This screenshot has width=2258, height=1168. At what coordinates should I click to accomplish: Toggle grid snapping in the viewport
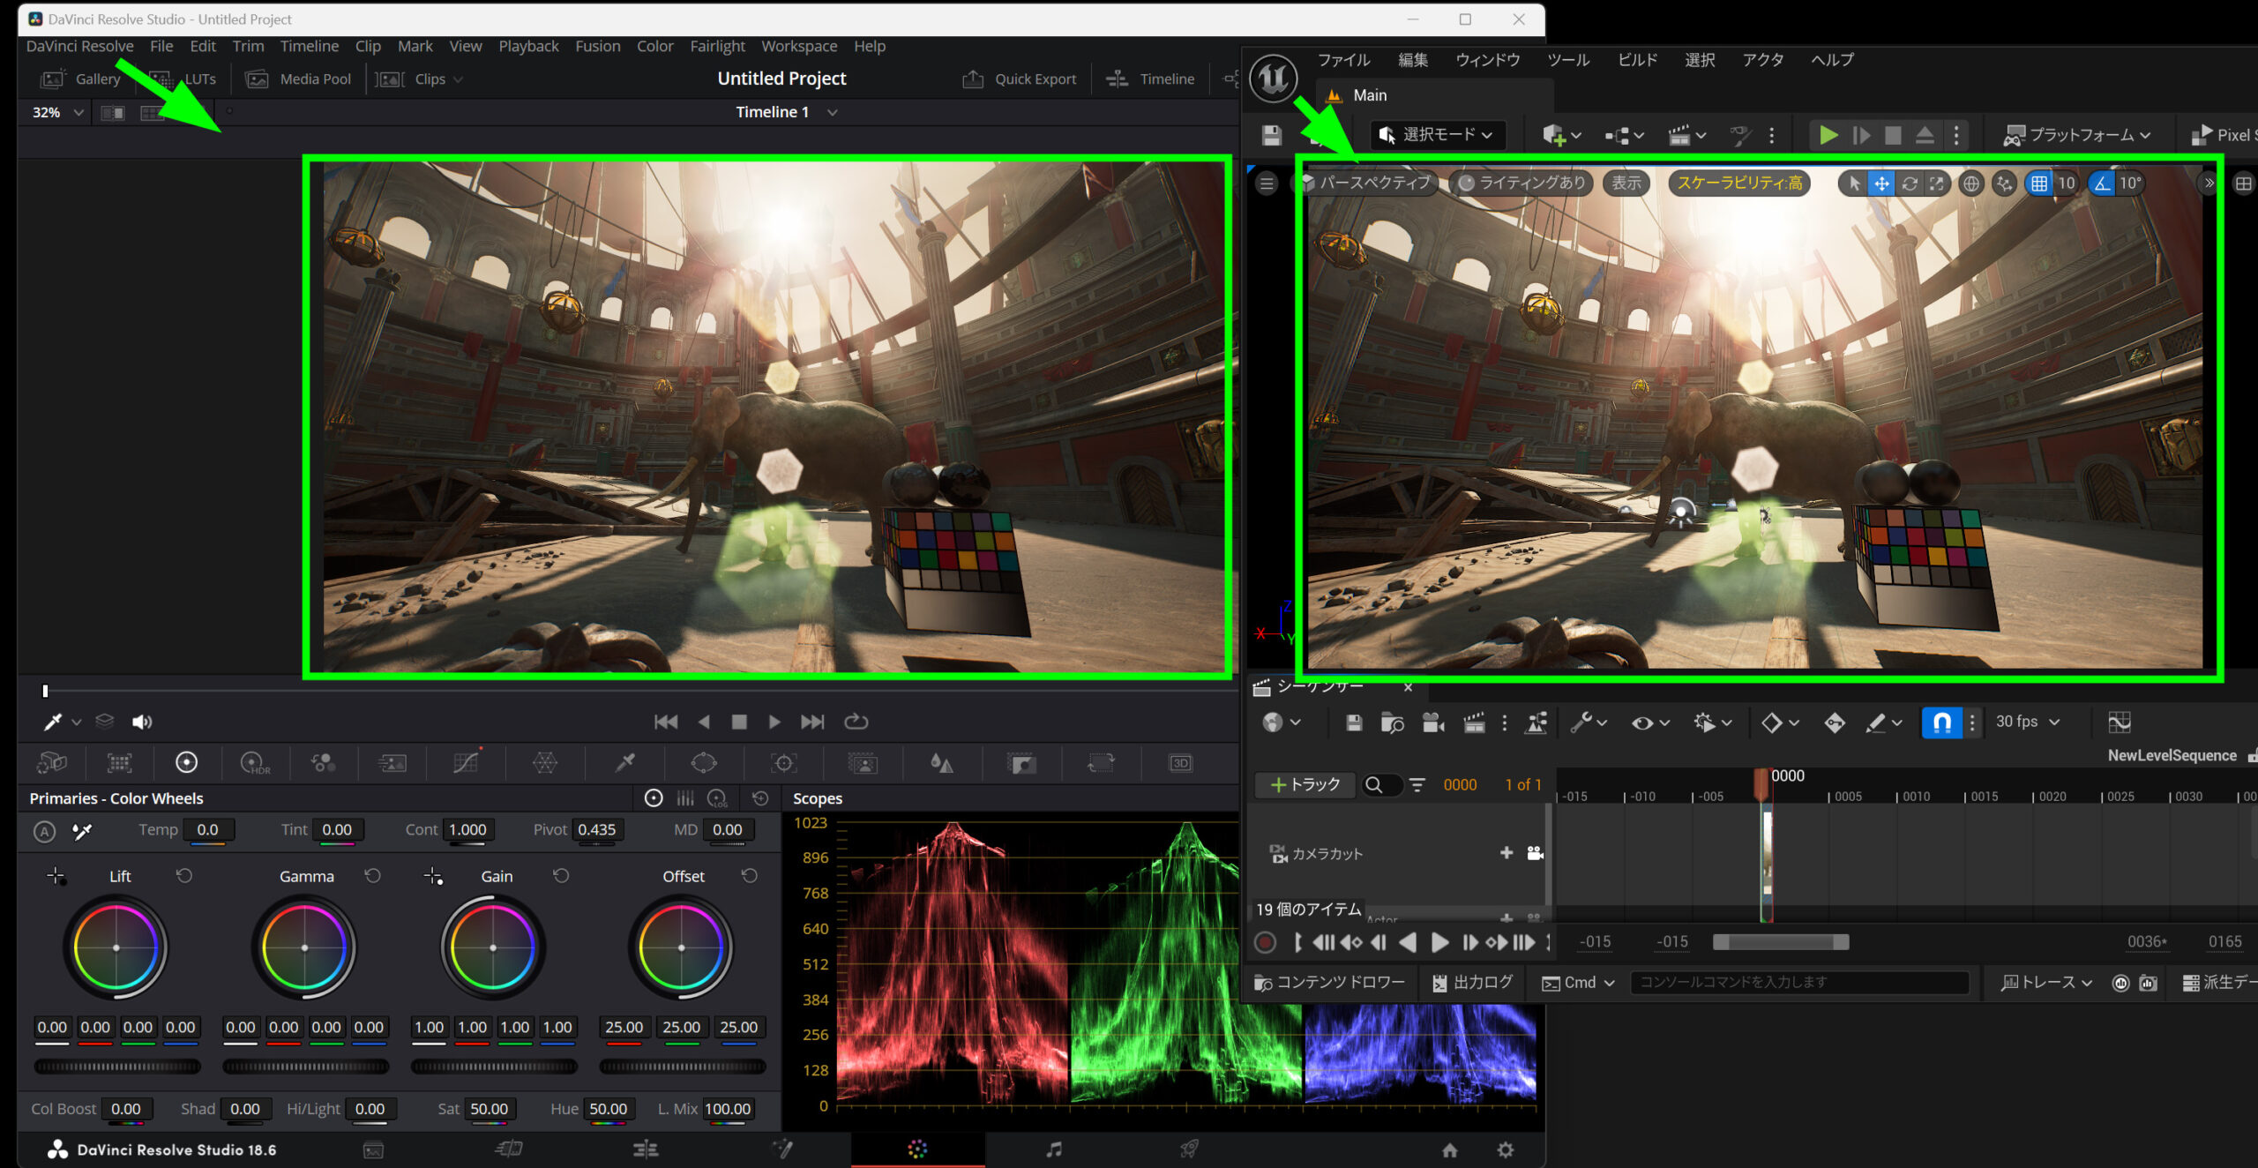coord(2038,183)
